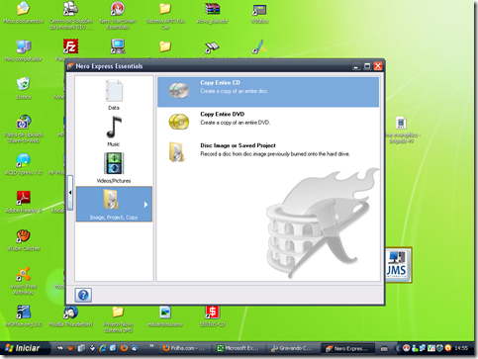Switch to Gravando C... taskbar window
This screenshot has height=359, width=478.
(x=293, y=348)
